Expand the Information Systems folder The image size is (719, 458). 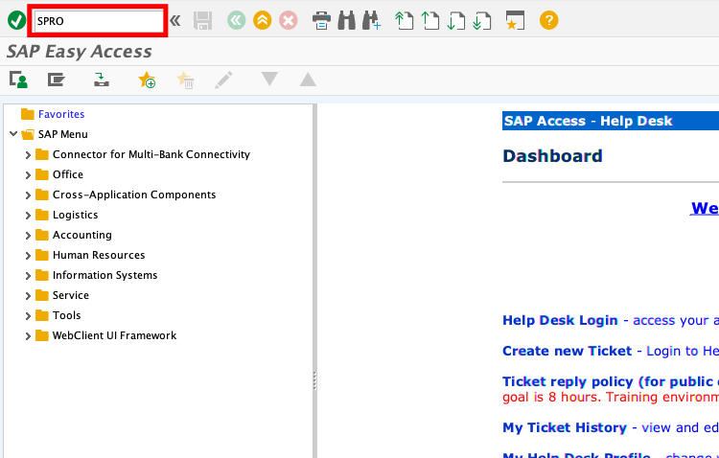click(x=28, y=276)
